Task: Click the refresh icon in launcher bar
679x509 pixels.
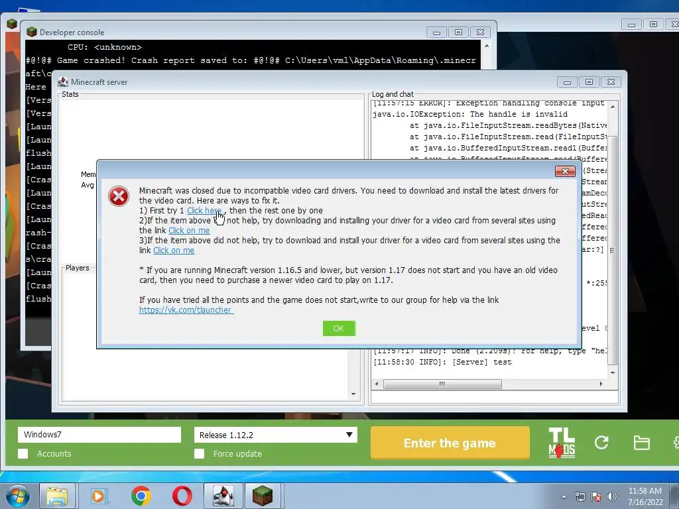Action: coord(601,442)
